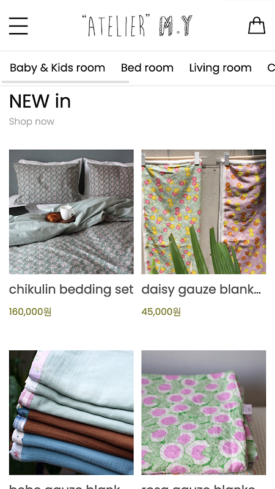Open the chikulin bedding set title link
The width and height of the screenshot is (275, 489).
[x=71, y=290]
